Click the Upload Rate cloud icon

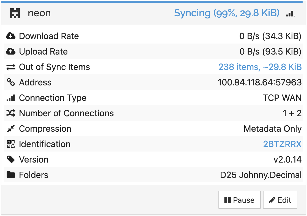(x=11, y=52)
